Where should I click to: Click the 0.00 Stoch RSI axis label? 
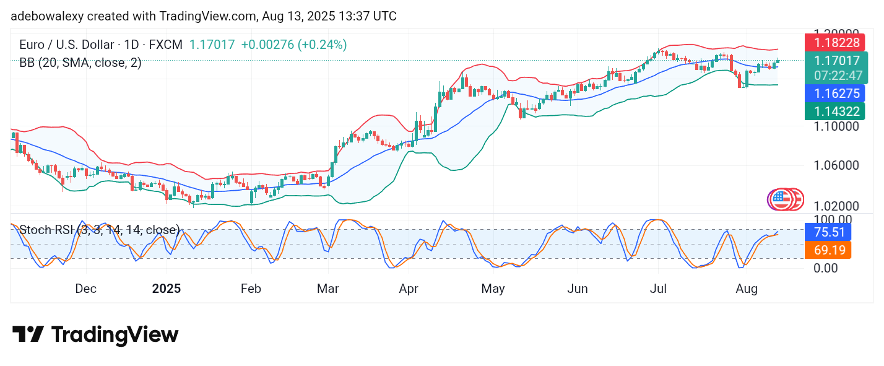825,268
